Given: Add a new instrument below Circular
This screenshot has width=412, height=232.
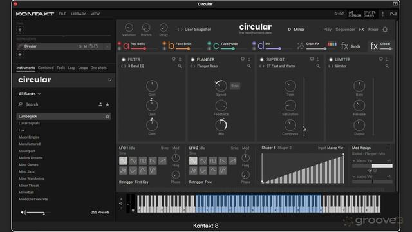Looking at the screenshot, I should point(20,55).
